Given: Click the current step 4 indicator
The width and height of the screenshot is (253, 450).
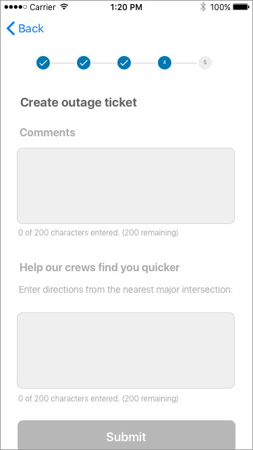Looking at the screenshot, I should point(165,63).
